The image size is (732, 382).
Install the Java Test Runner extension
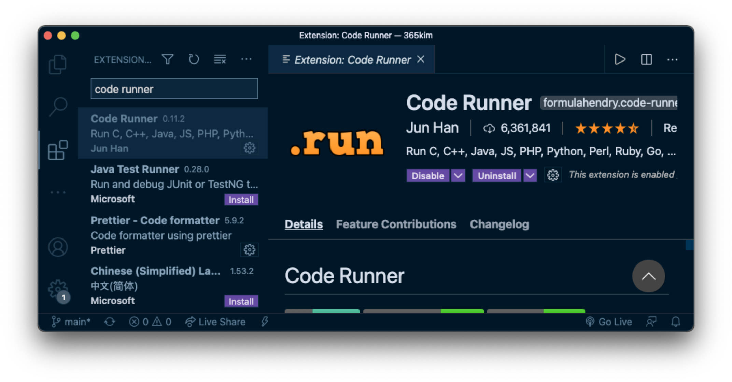(x=241, y=200)
